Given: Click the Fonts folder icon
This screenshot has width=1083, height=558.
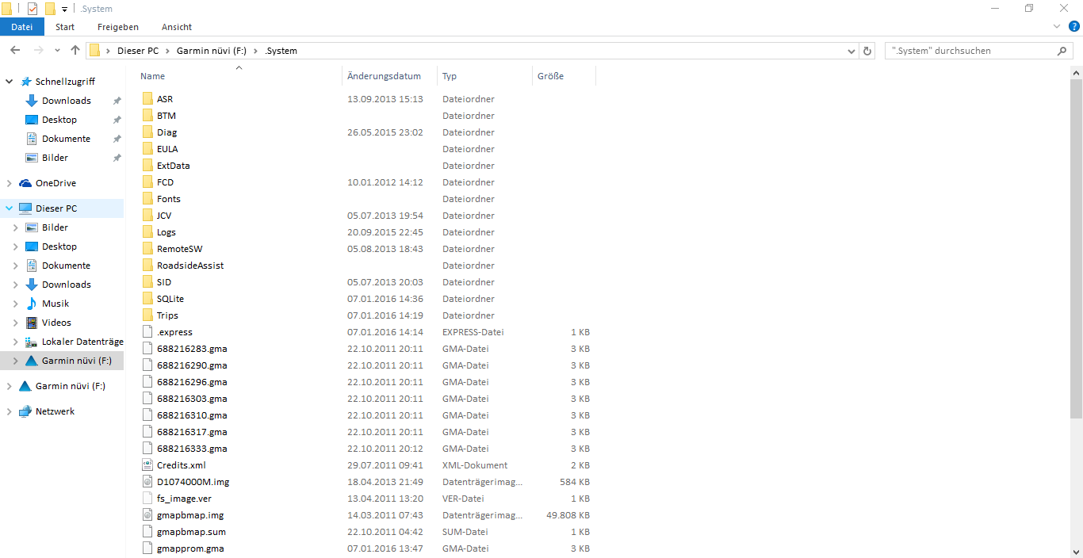Looking at the screenshot, I should pos(147,199).
